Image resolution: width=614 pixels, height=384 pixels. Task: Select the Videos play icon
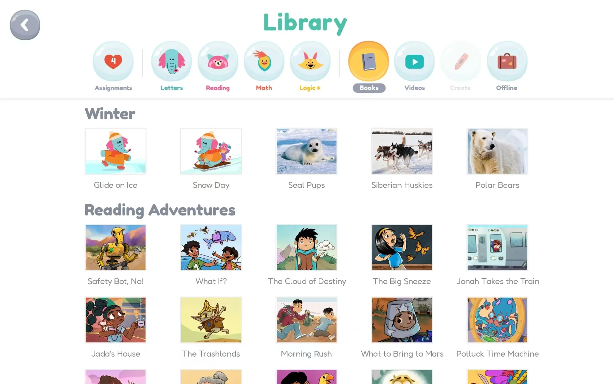point(414,61)
